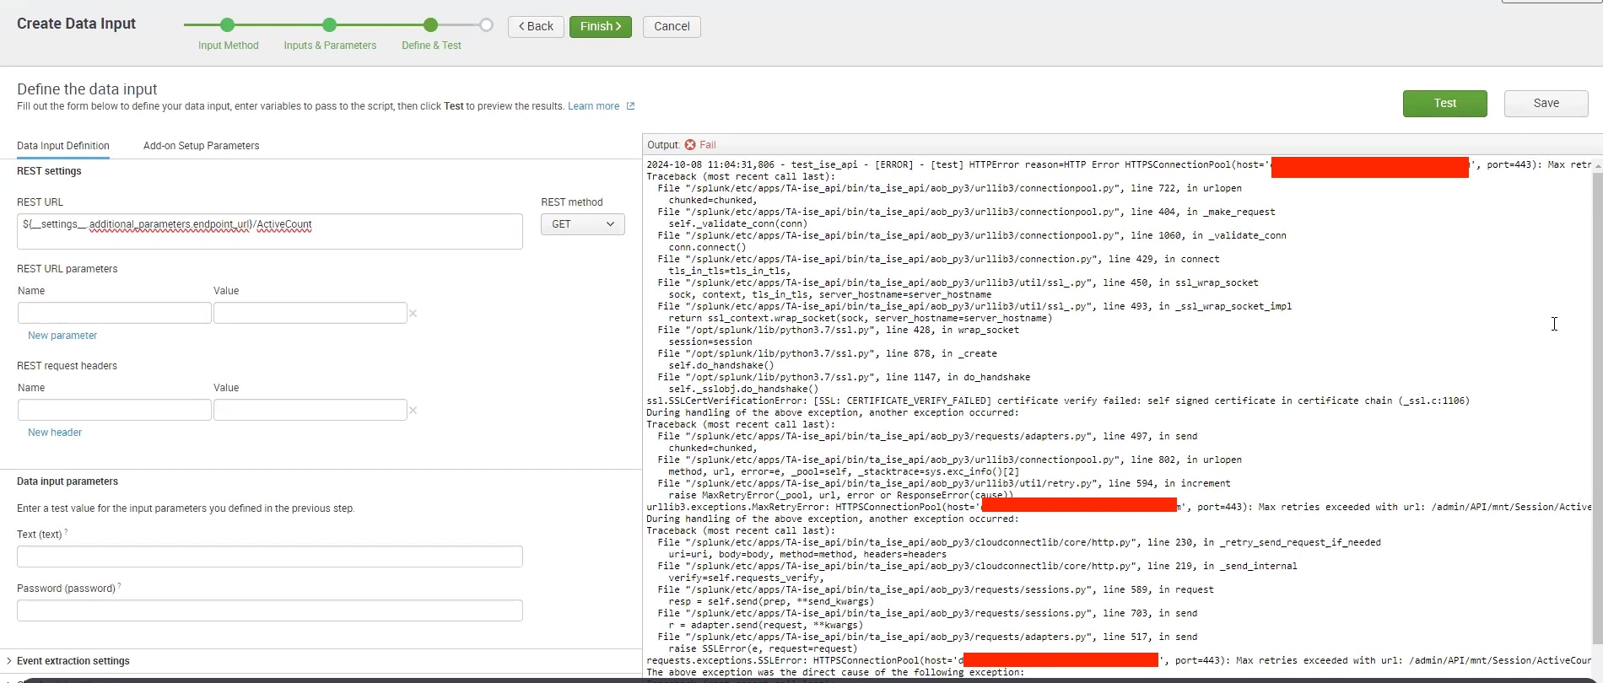Click the Inputs & Parameters step circle
Viewport: 1603px width, 683px height.
click(x=330, y=25)
